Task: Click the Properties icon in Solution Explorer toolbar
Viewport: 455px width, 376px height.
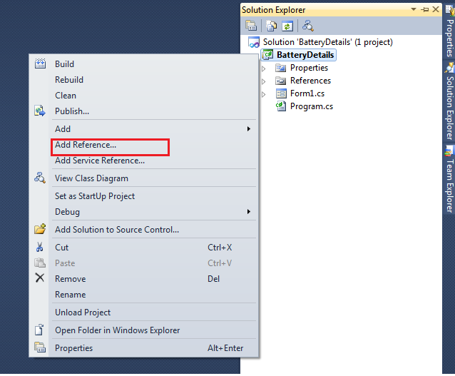Action: (251, 26)
